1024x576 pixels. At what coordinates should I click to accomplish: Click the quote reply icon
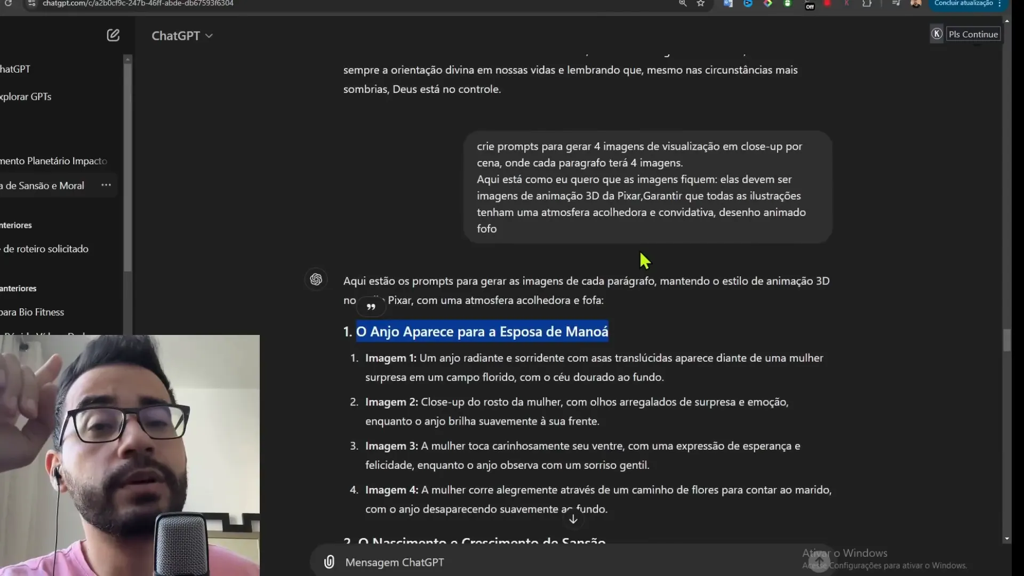pos(371,307)
